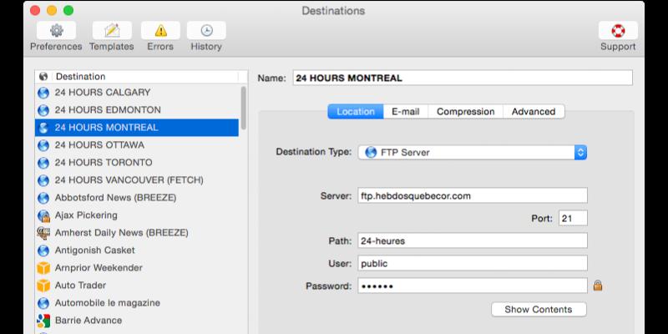Open Support lifebuoy icon
This screenshot has width=668, height=334.
618,31
